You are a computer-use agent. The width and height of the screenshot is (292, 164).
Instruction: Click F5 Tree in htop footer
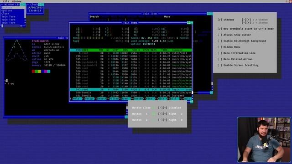pos(125,99)
